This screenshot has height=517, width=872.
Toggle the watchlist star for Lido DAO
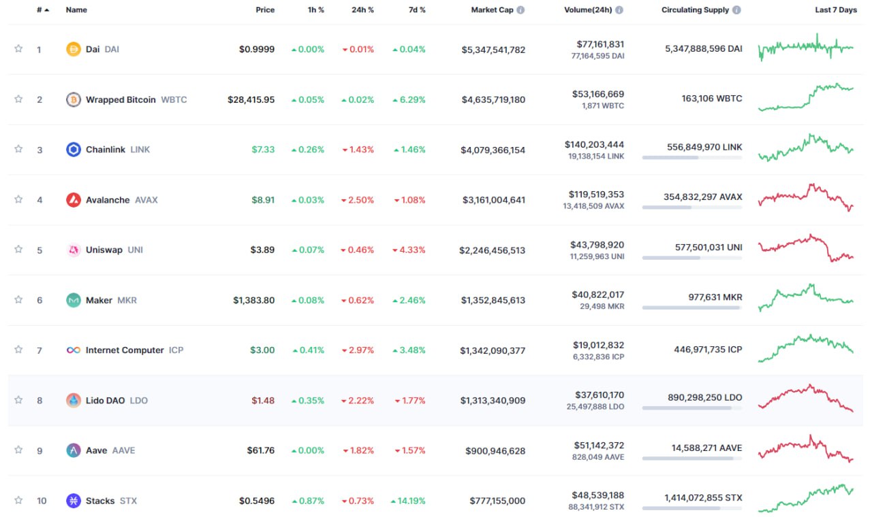(x=18, y=400)
